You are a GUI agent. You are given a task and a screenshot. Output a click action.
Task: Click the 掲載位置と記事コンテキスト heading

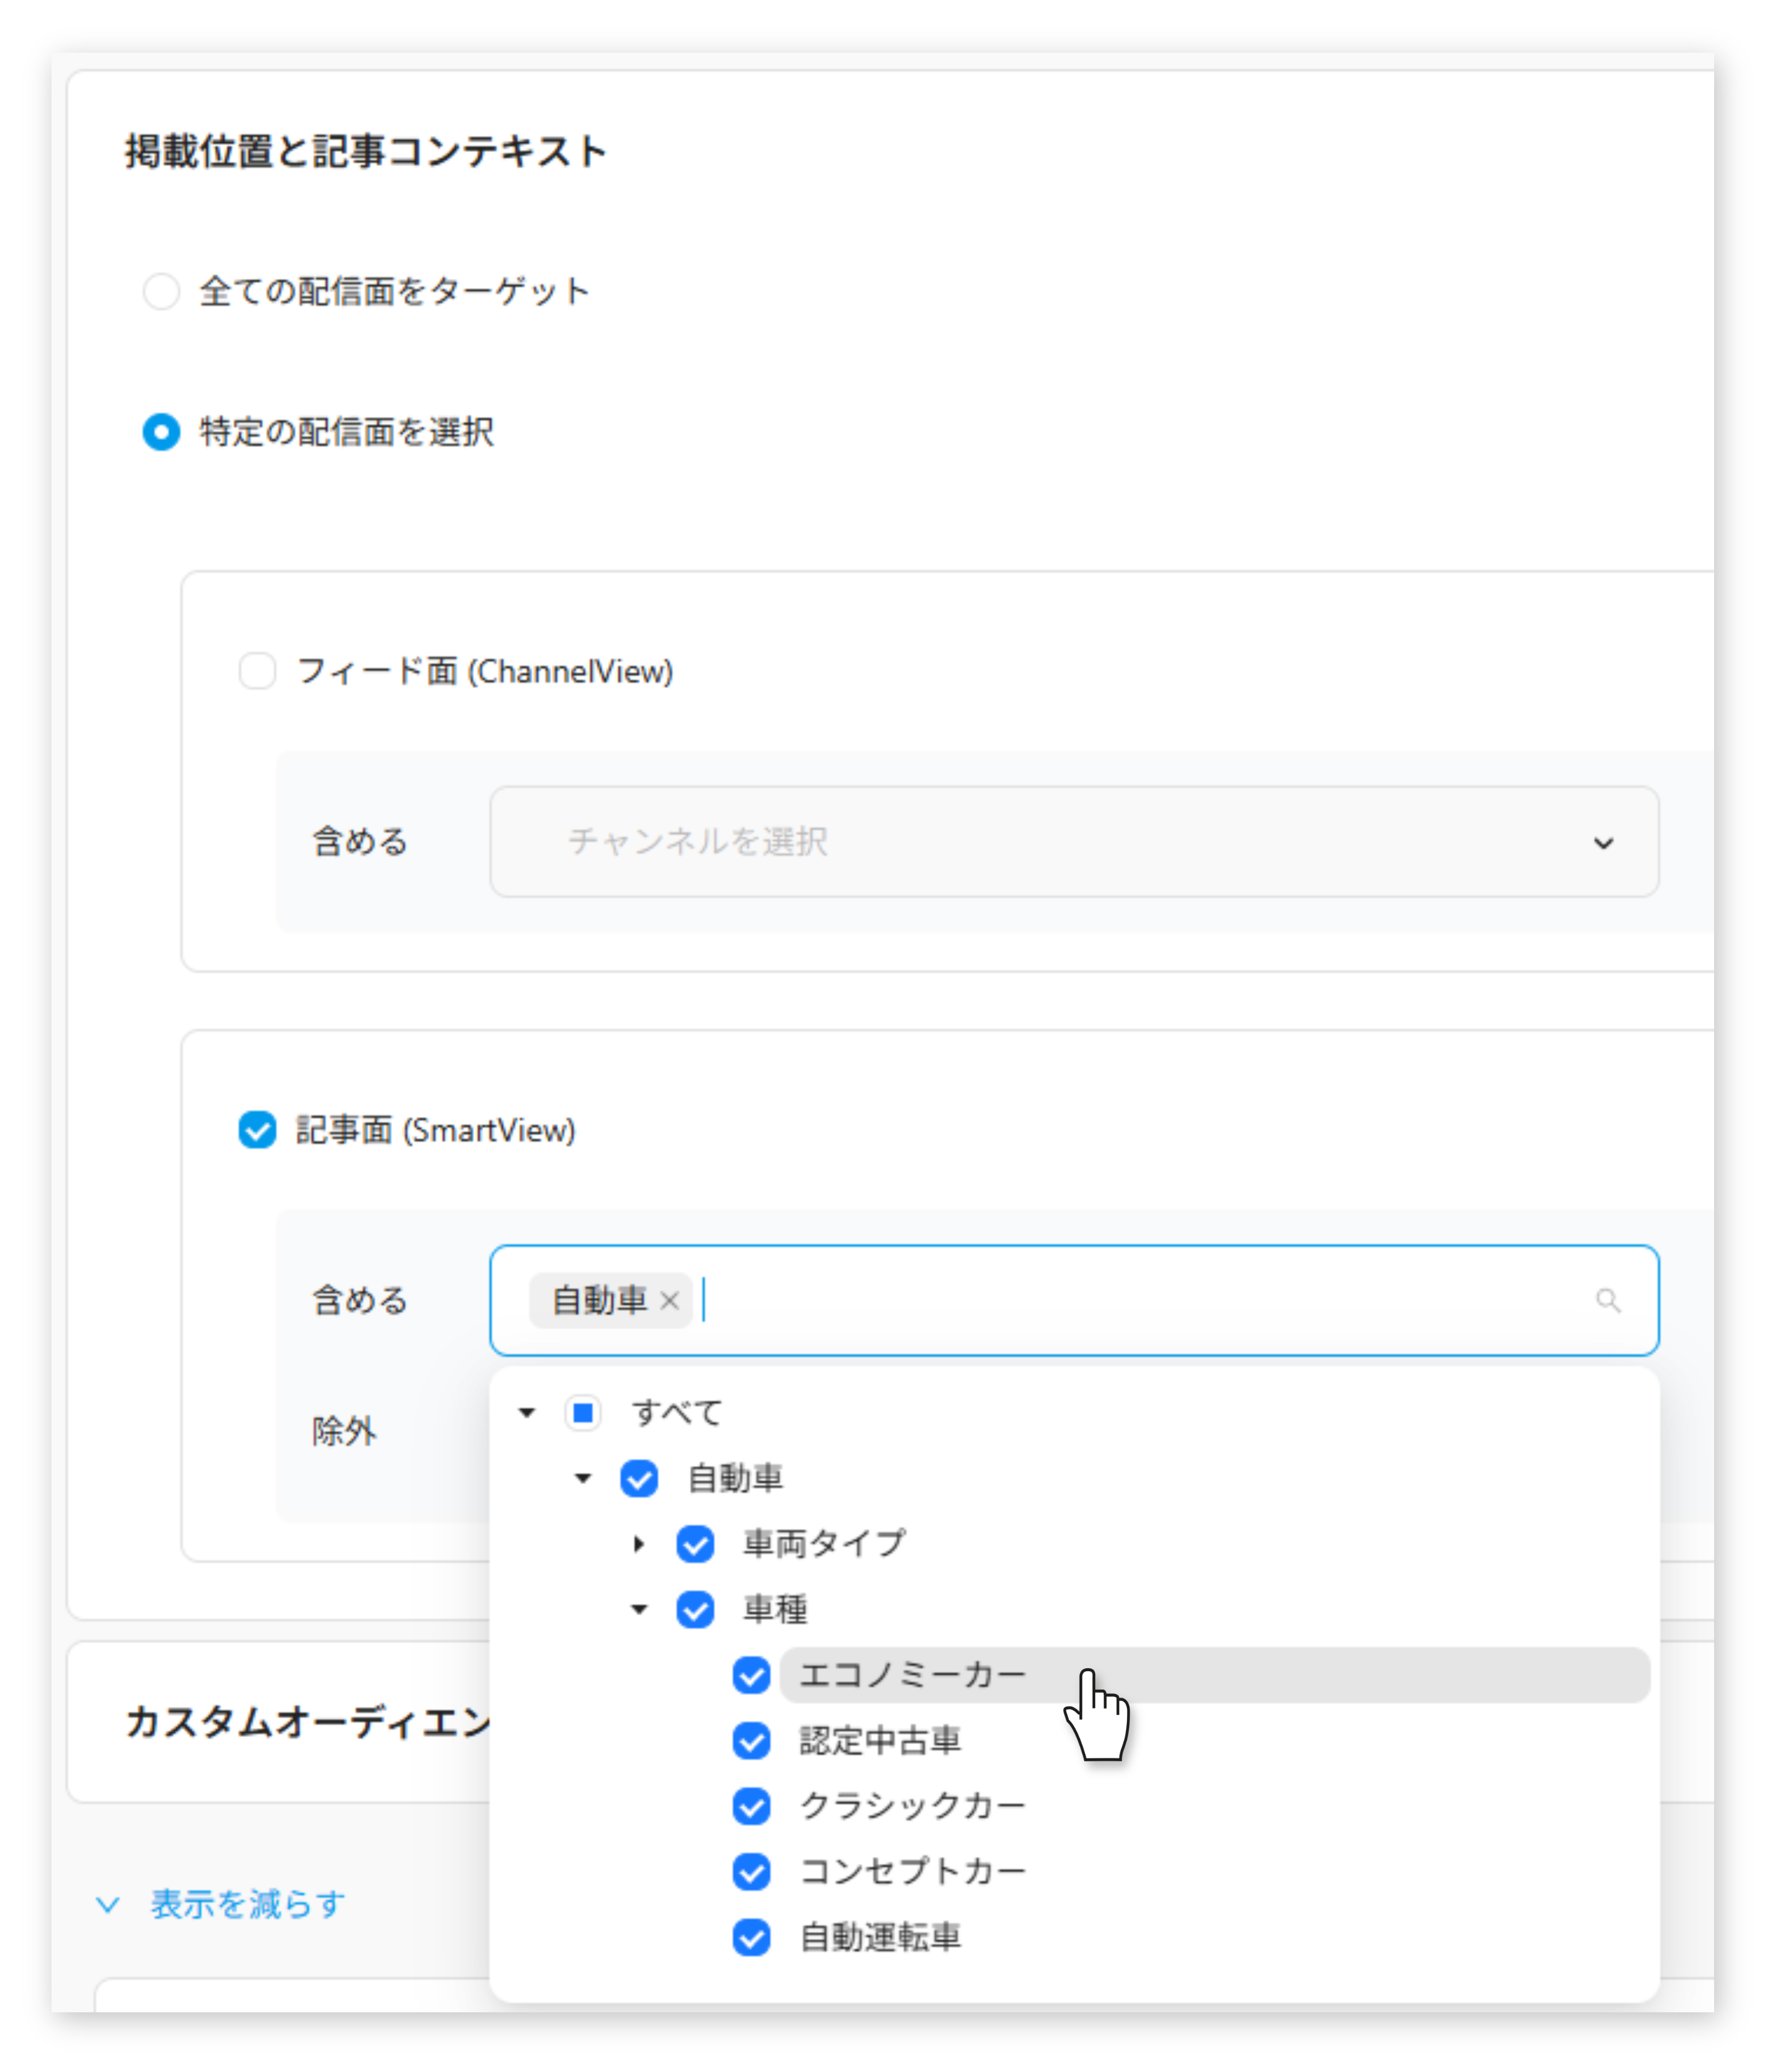click(x=366, y=151)
